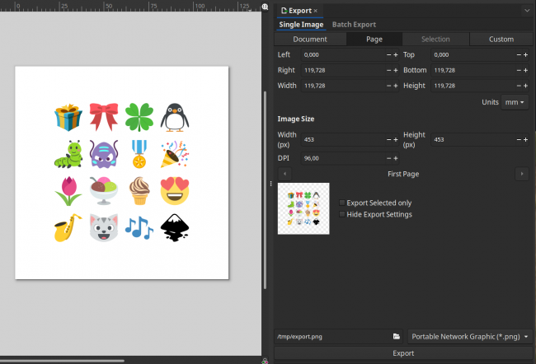536x364 pixels.
Task: Click the color-managed mode icon at canvas corner
Action: [x=265, y=361]
